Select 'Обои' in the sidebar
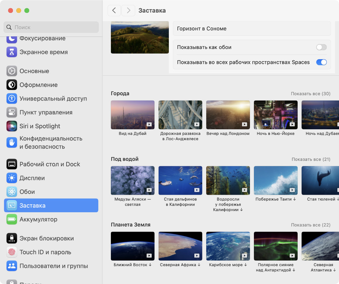 (27, 192)
